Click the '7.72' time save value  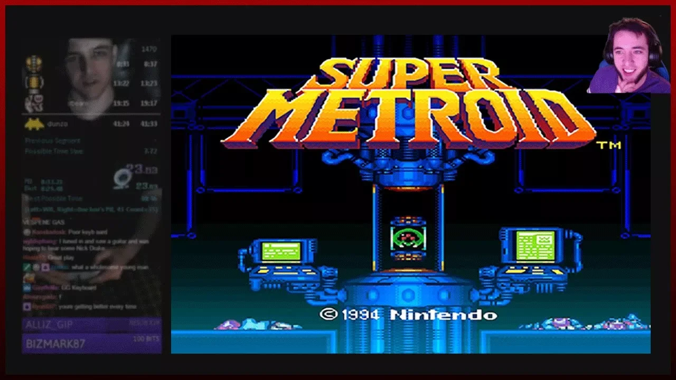coord(151,151)
